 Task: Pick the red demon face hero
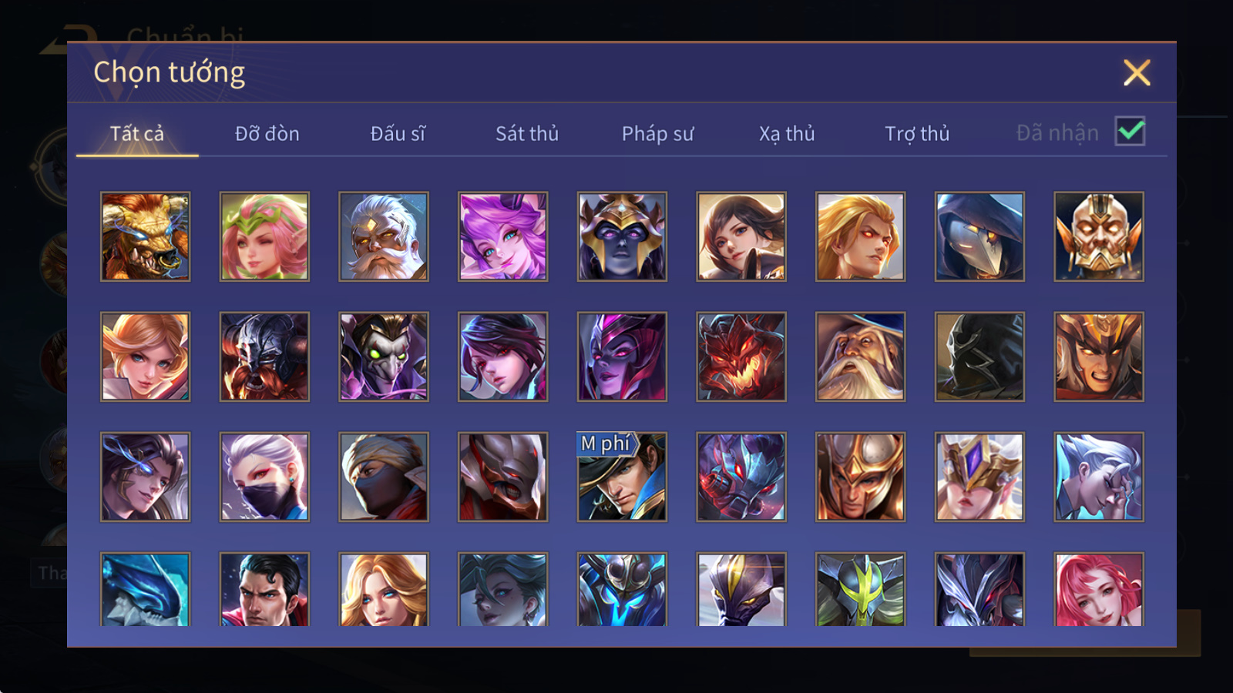[x=741, y=357]
